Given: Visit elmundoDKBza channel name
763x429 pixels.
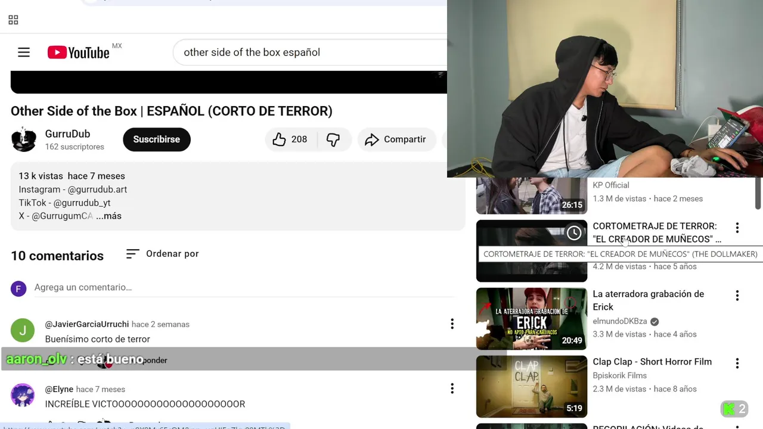Looking at the screenshot, I should [x=620, y=321].
